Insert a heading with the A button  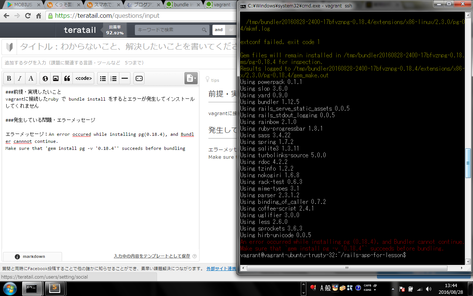(31, 78)
